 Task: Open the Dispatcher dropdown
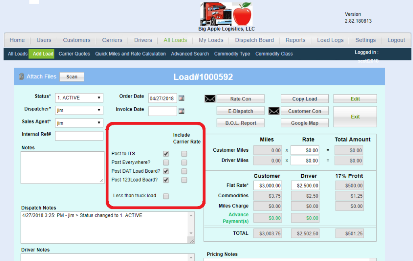(79, 110)
